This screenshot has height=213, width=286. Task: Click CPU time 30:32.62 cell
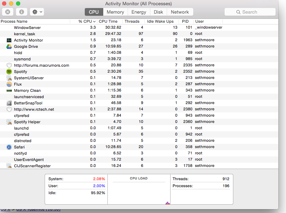[x=113, y=27]
